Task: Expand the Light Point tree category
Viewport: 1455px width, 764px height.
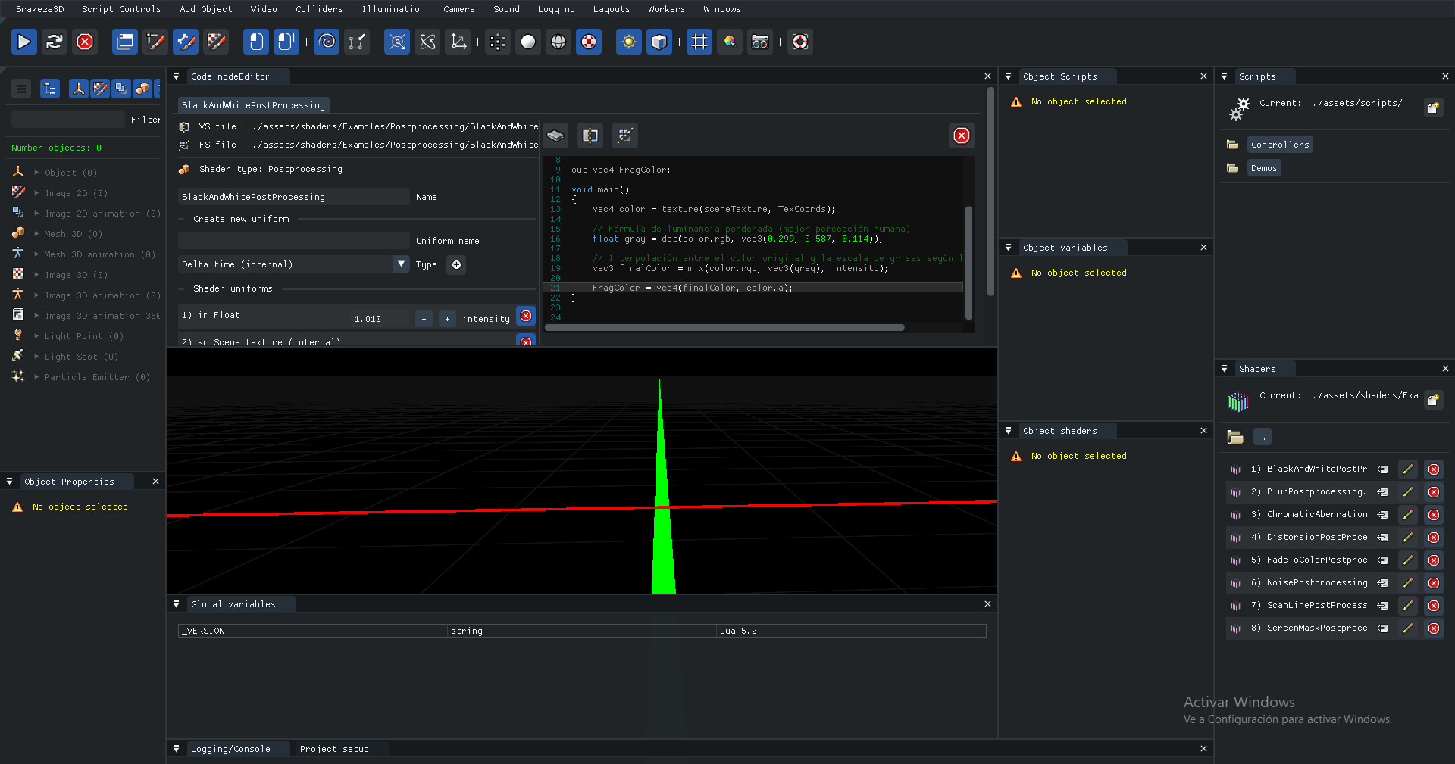Action: pos(34,336)
